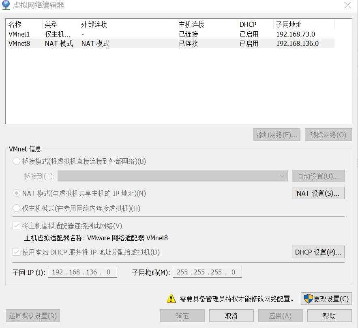Open DHCP 设置(P) dialog
Screen dimensions: 358x328
point(318,252)
